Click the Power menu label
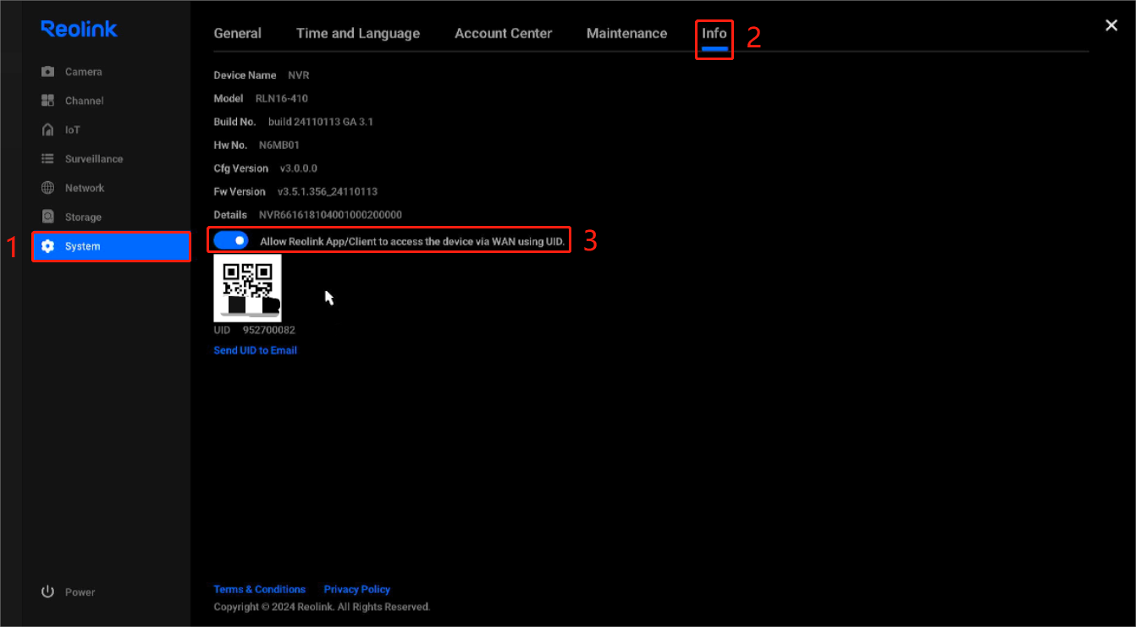The height and width of the screenshot is (627, 1136). coord(80,592)
